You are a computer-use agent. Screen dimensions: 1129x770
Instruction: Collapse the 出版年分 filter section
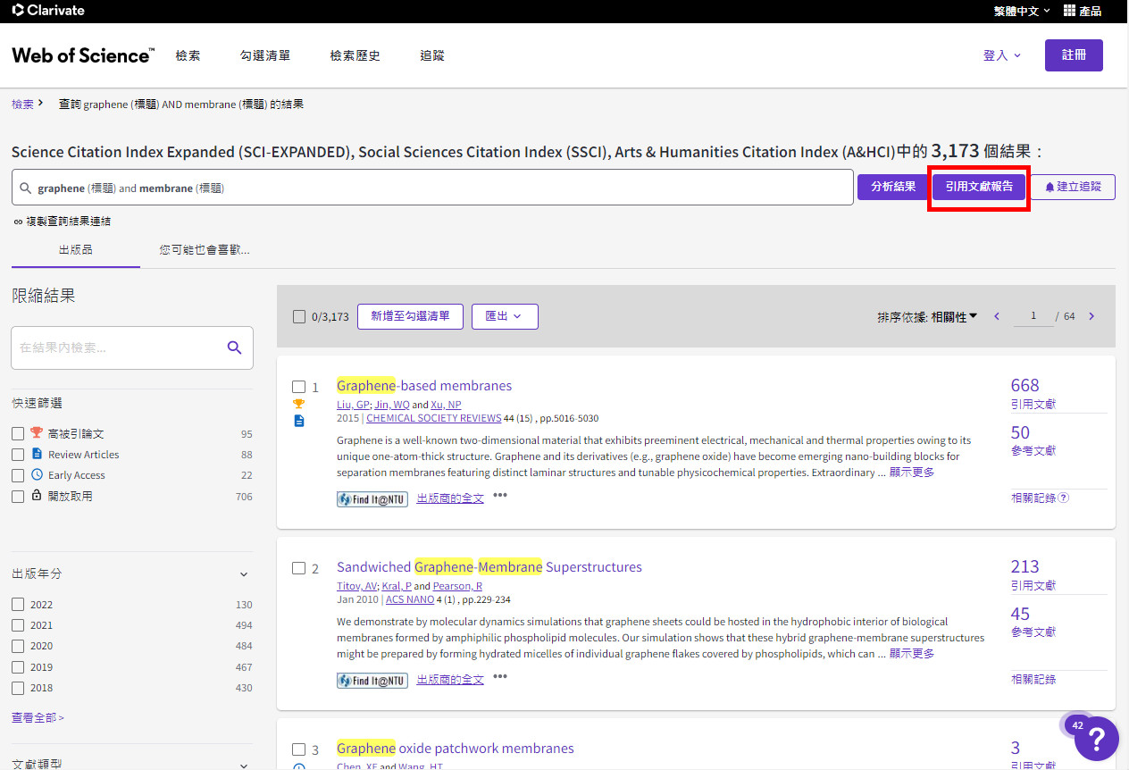tap(244, 574)
